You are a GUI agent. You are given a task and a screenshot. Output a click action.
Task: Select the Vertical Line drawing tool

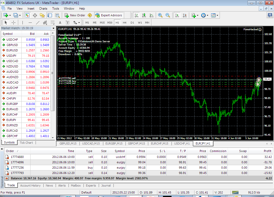pos(22,22)
